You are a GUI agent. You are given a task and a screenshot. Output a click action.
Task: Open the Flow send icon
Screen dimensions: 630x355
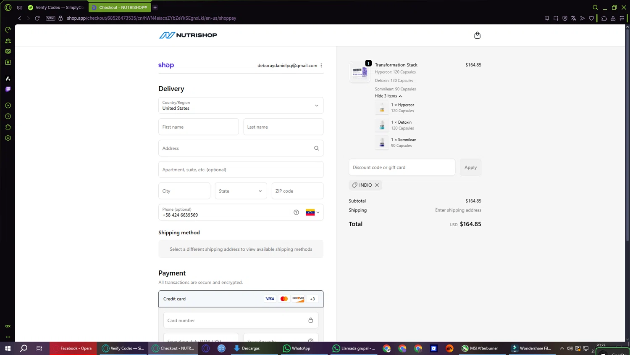[x=583, y=18]
